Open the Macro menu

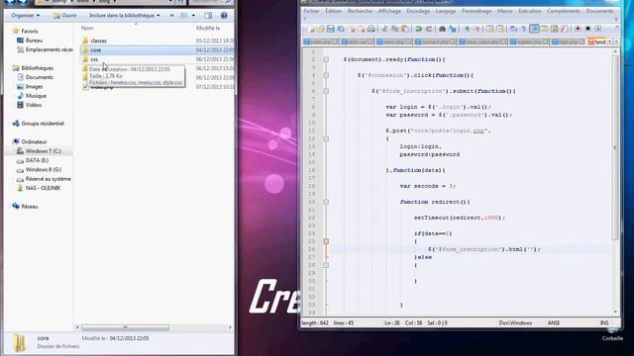click(504, 11)
